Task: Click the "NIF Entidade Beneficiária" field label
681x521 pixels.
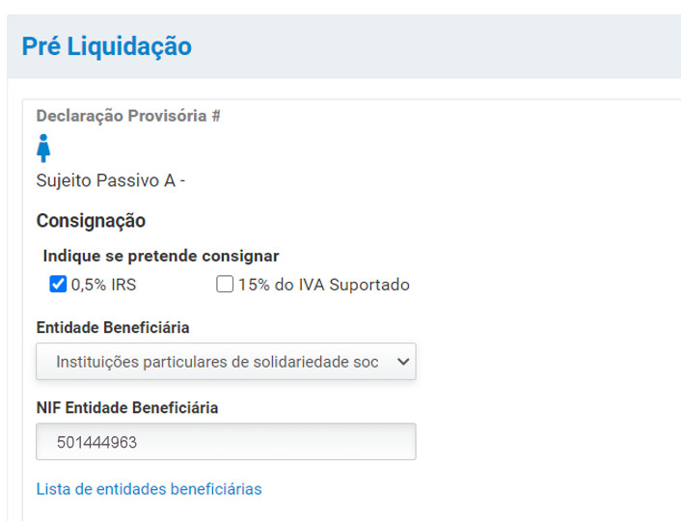Action: coord(127,408)
